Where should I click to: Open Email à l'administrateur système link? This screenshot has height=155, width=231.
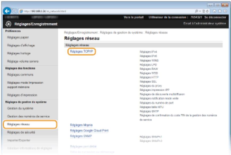(204, 23)
